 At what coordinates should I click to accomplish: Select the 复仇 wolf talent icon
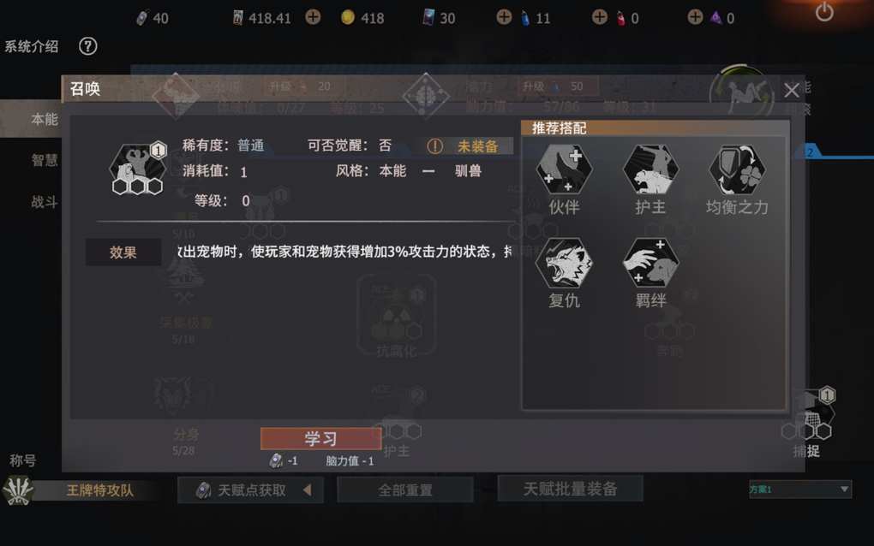coord(564,263)
